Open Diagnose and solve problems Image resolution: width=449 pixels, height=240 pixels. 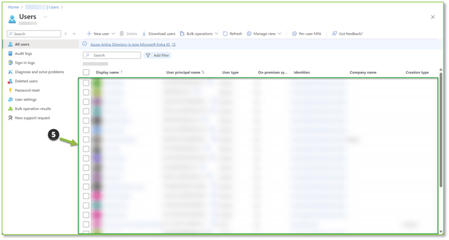[x=36, y=72]
